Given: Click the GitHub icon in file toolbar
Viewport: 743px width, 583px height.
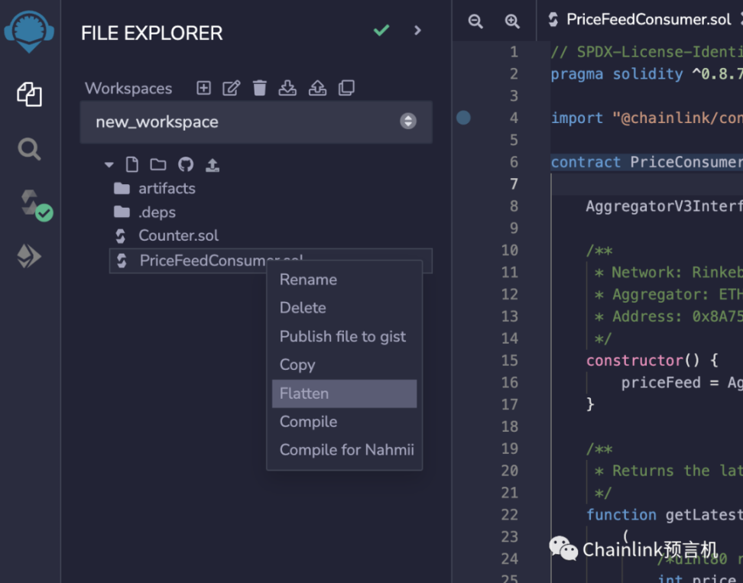Looking at the screenshot, I should [x=186, y=164].
